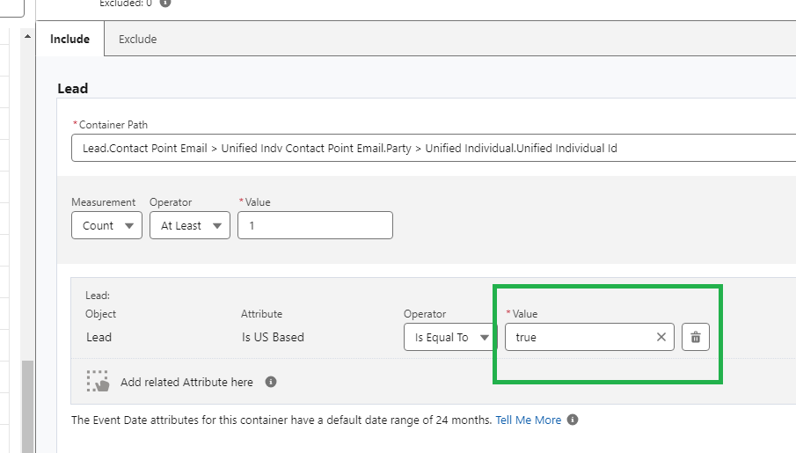Click info icon next to Add related Attribute
This screenshot has height=453, width=796.
(x=271, y=382)
